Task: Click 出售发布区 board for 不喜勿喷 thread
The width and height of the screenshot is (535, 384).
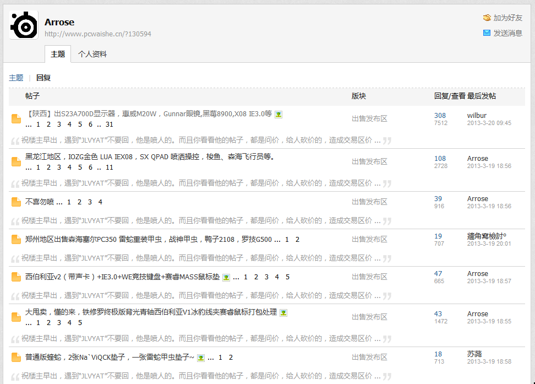Action: (x=369, y=202)
